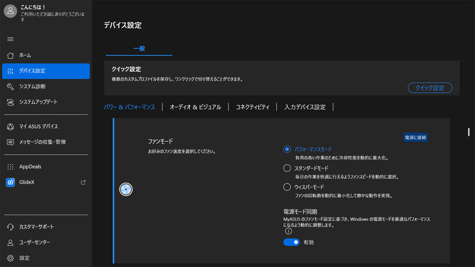Click the ユーザーセンター person icon

pyautogui.click(x=10, y=243)
